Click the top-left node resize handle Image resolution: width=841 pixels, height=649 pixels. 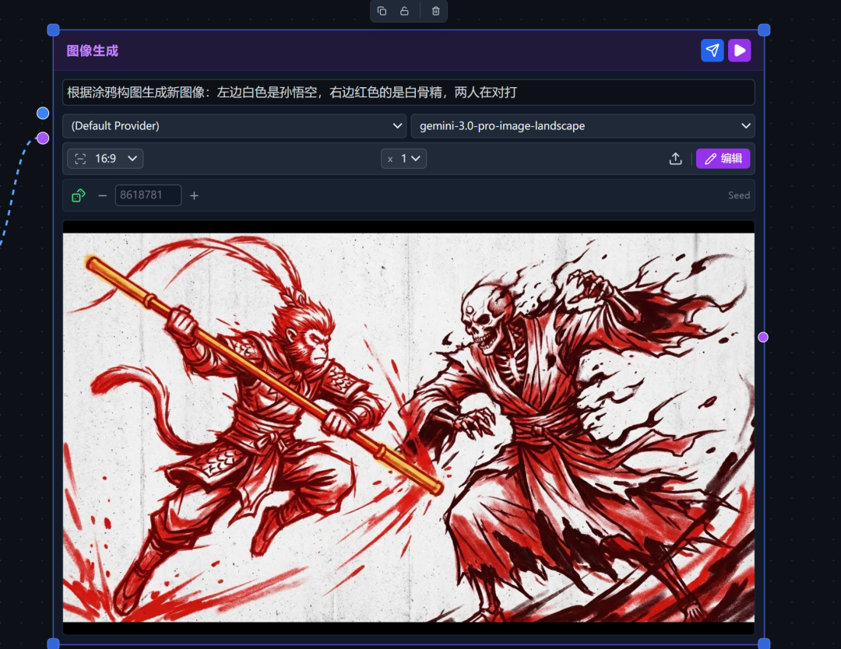[53, 30]
